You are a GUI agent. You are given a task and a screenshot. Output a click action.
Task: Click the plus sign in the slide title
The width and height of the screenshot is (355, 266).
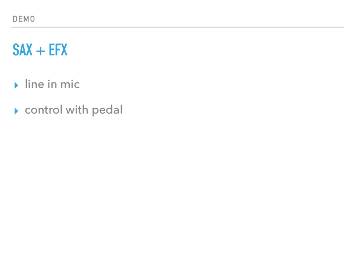click(41, 51)
